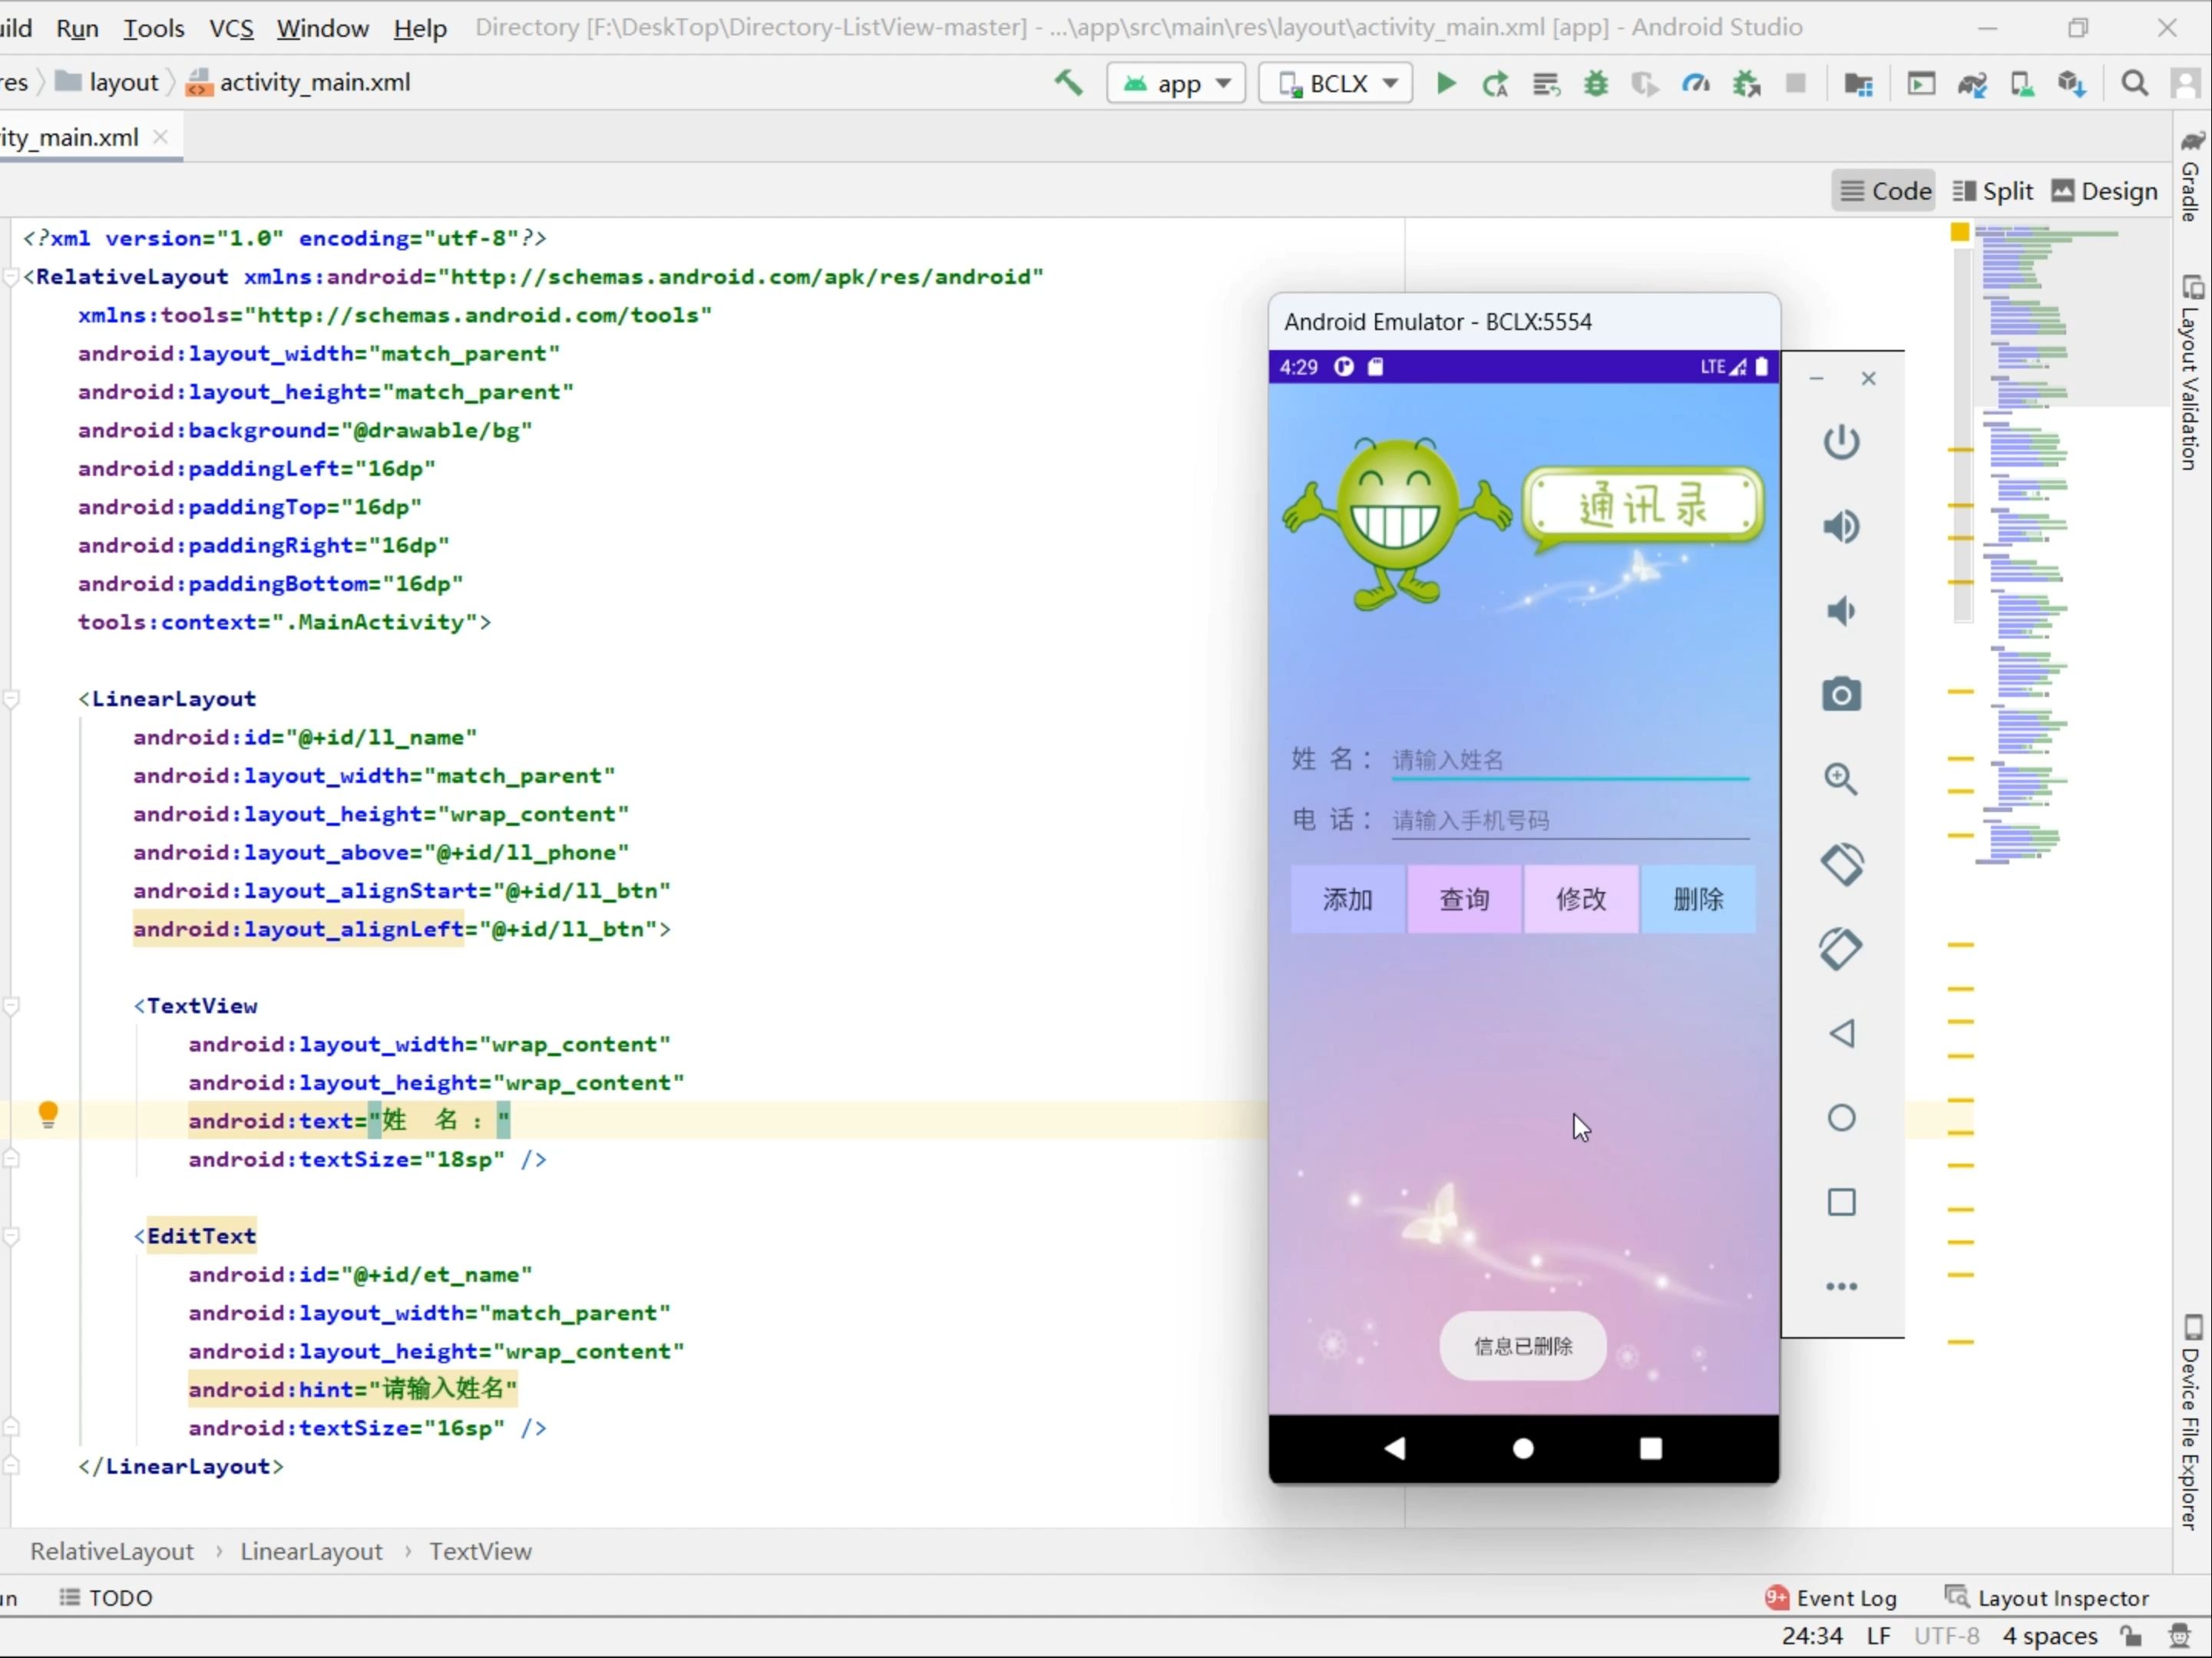Open the Event Log tool window

point(1830,1598)
